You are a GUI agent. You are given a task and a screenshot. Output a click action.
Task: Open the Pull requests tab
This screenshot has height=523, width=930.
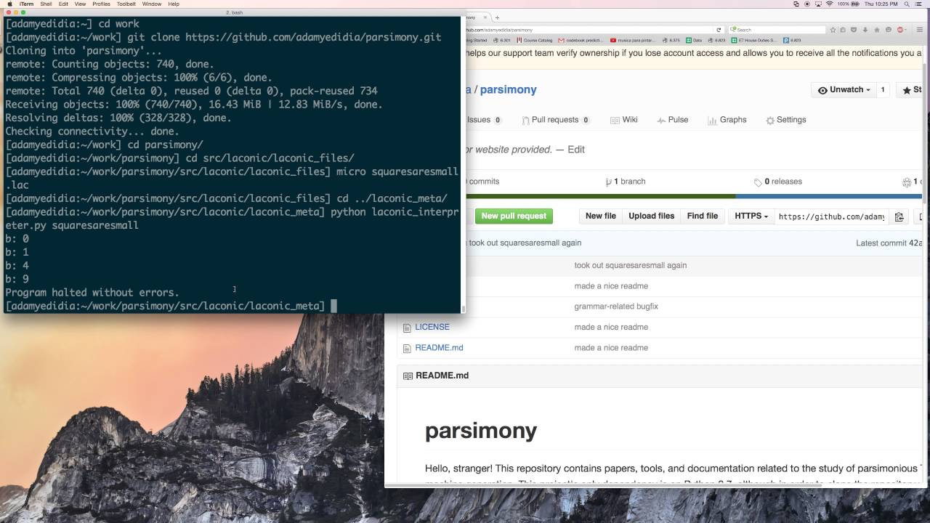[556, 120]
